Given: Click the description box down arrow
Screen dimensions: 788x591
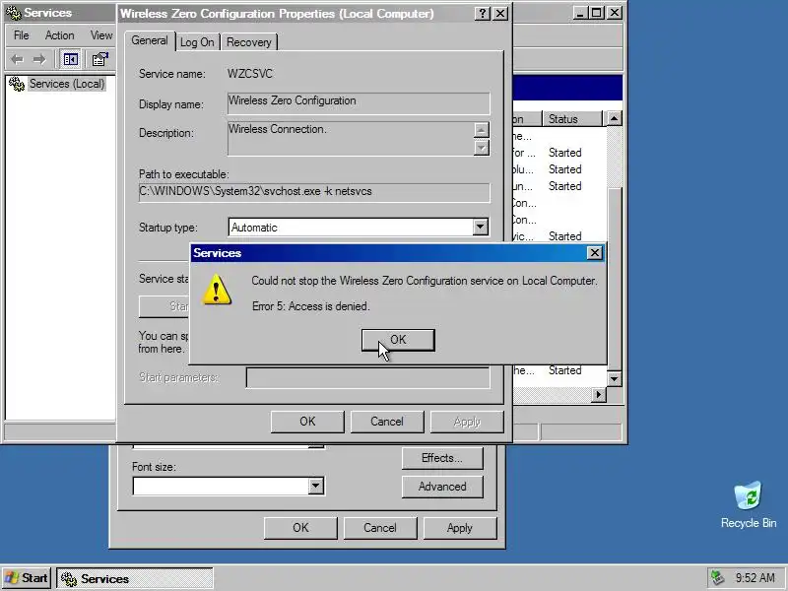Looking at the screenshot, I should pyautogui.click(x=481, y=147).
